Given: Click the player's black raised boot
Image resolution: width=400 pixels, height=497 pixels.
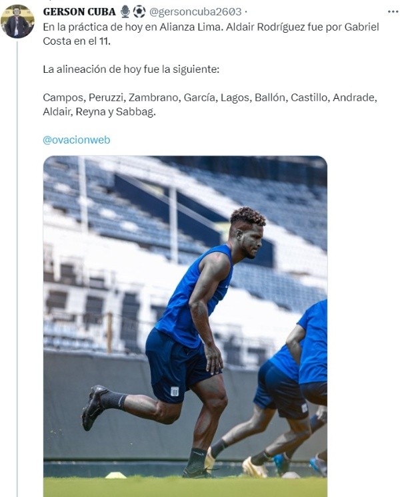Looking at the screenshot, I should 94,407.
